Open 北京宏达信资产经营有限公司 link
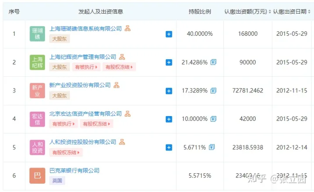Screen dimensions: 314x192 [85, 114]
